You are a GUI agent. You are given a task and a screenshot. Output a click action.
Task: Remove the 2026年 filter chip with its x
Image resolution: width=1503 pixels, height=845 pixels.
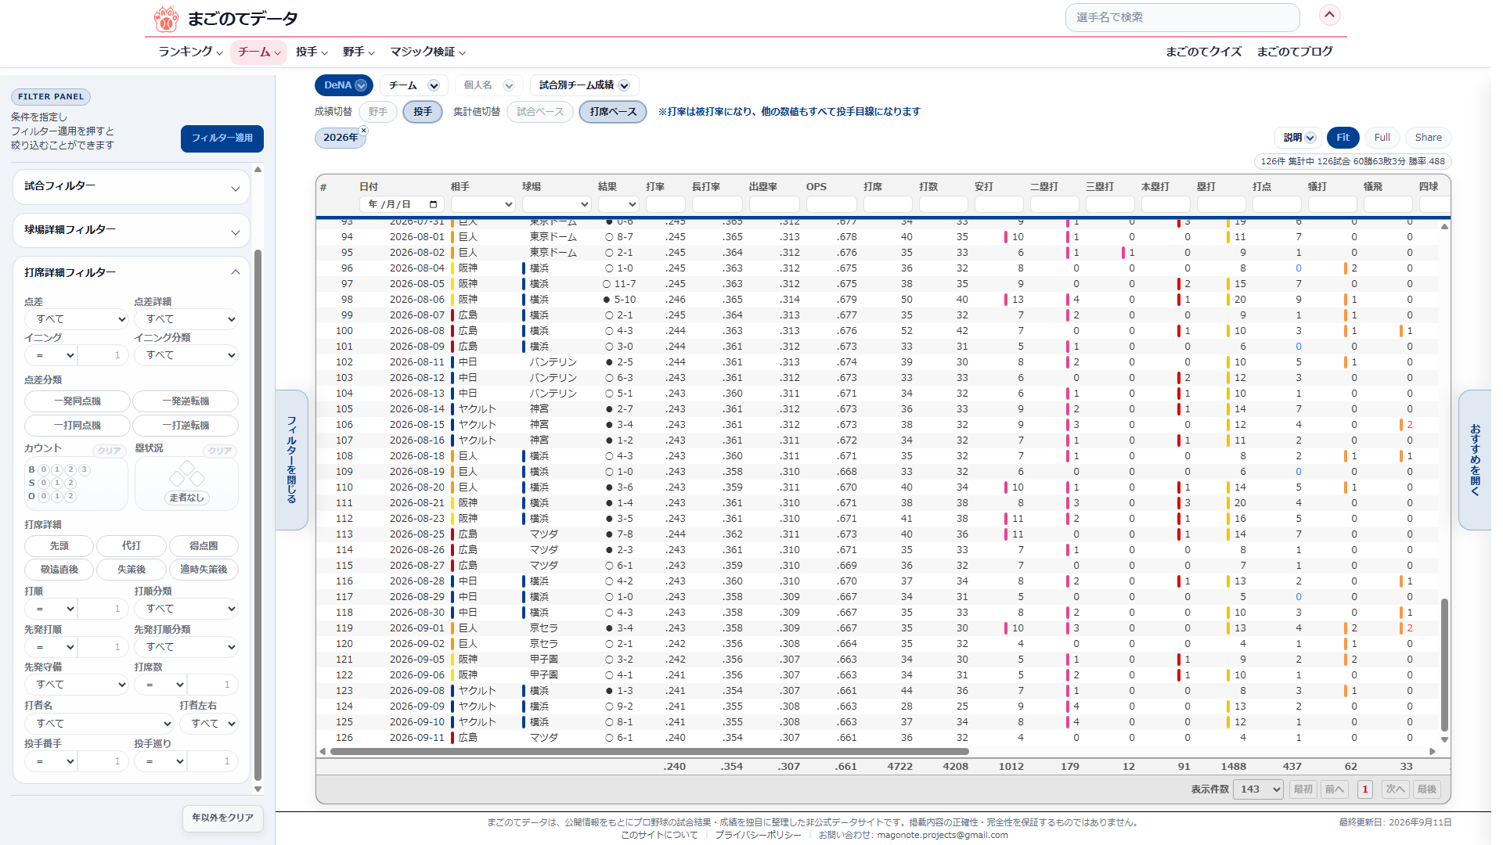tap(363, 131)
